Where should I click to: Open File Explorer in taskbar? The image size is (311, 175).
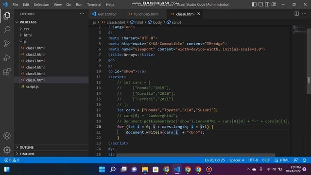click(145, 170)
